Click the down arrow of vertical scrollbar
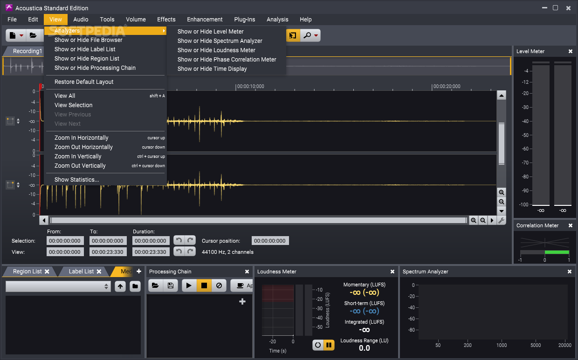This screenshot has height=360, width=578. pyautogui.click(x=502, y=211)
